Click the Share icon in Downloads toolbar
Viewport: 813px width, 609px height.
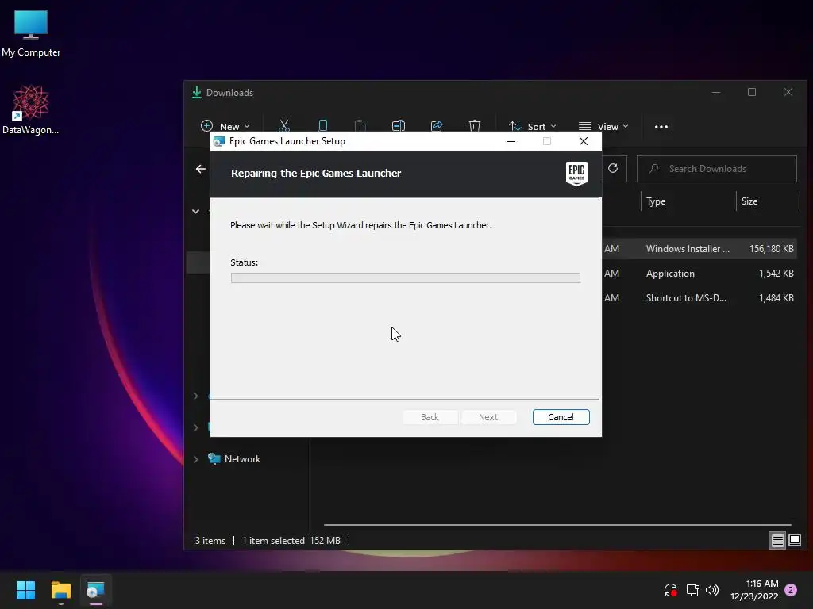click(437, 126)
